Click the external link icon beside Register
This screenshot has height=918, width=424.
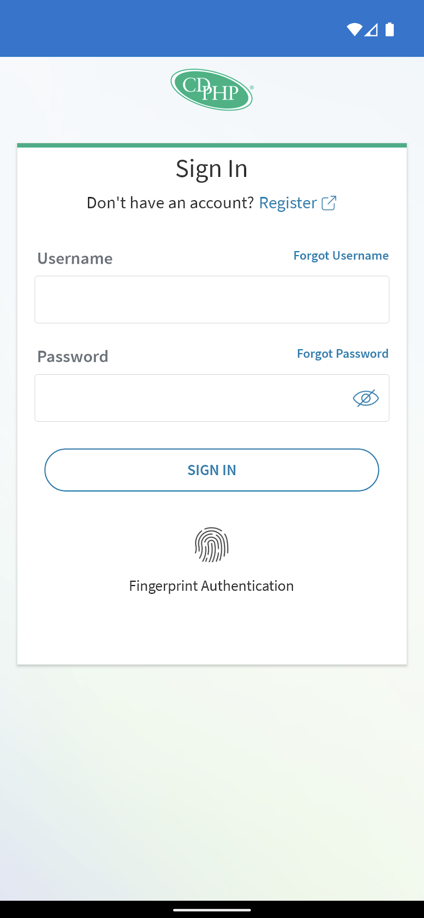coord(329,203)
